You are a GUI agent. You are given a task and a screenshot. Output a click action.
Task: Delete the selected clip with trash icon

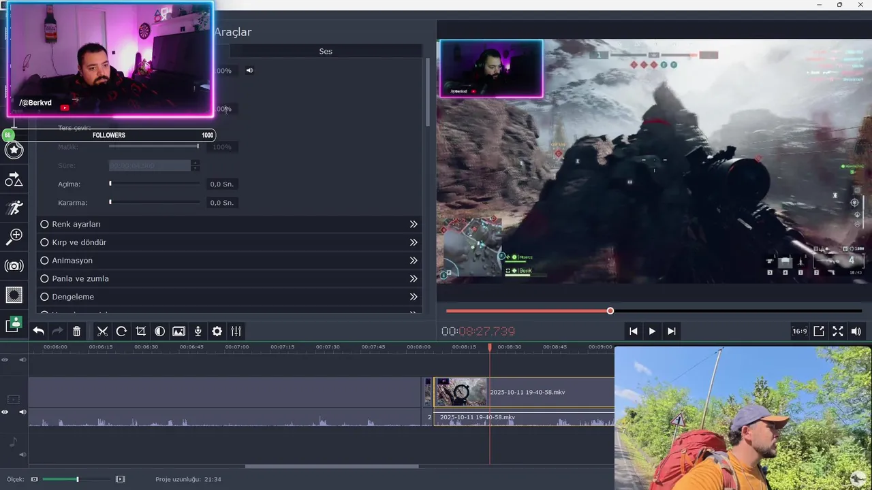click(x=77, y=331)
